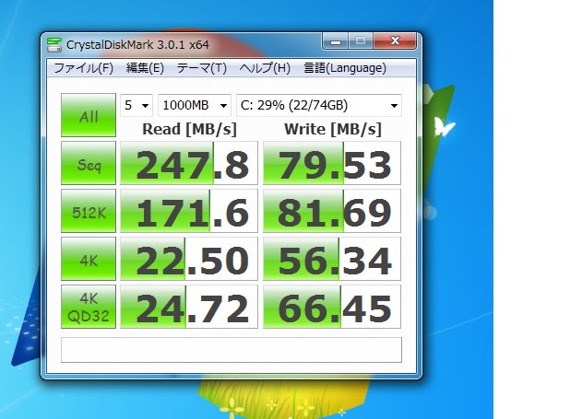
Task: Click the CrystalDiskMark title bar app icon
Action: (x=54, y=44)
